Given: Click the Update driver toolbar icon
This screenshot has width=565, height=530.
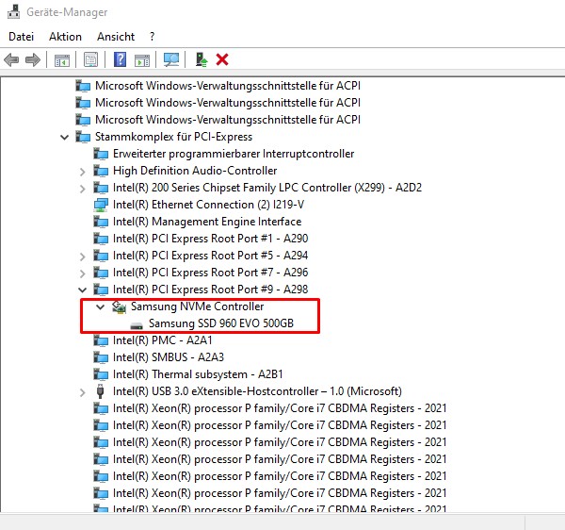Looking at the screenshot, I should click(202, 59).
